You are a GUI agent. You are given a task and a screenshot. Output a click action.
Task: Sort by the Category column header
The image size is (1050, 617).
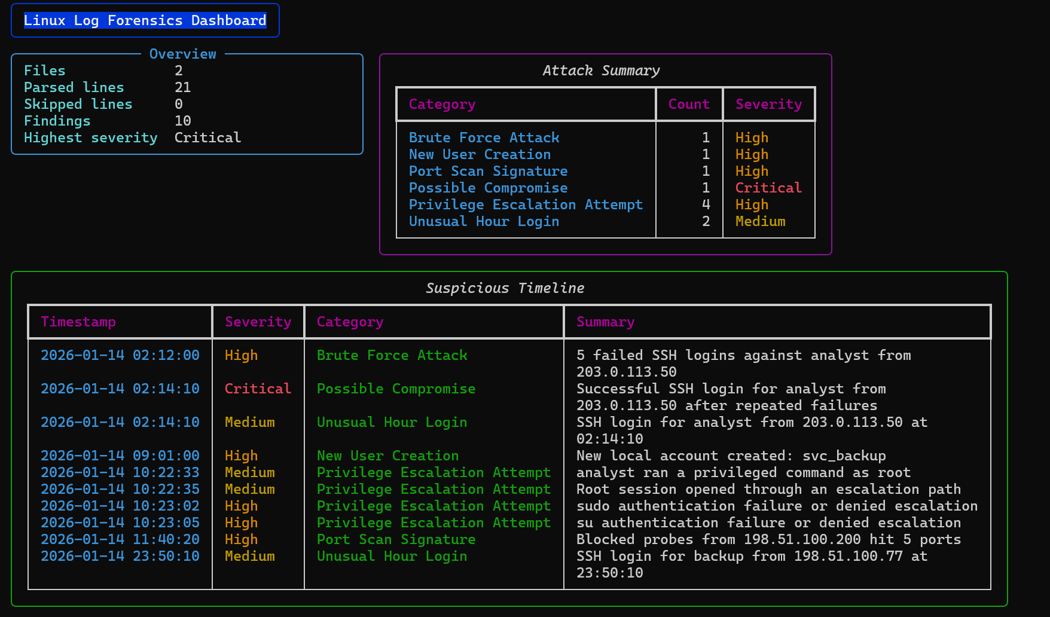(x=442, y=104)
